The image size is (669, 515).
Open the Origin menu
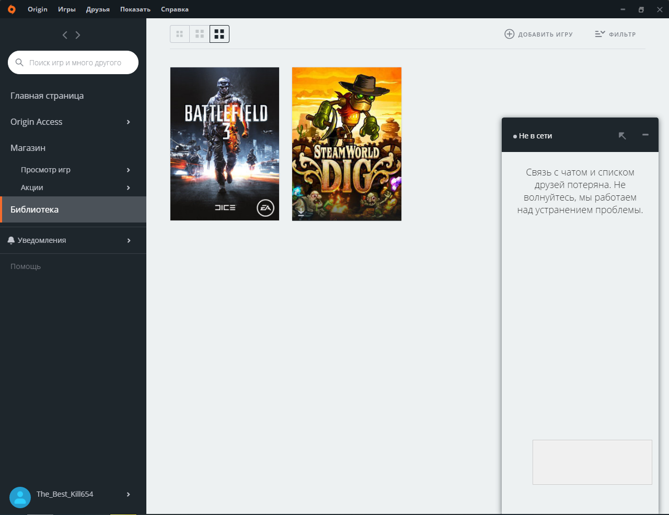[38, 9]
